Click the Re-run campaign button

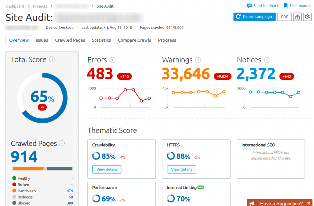tap(254, 17)
